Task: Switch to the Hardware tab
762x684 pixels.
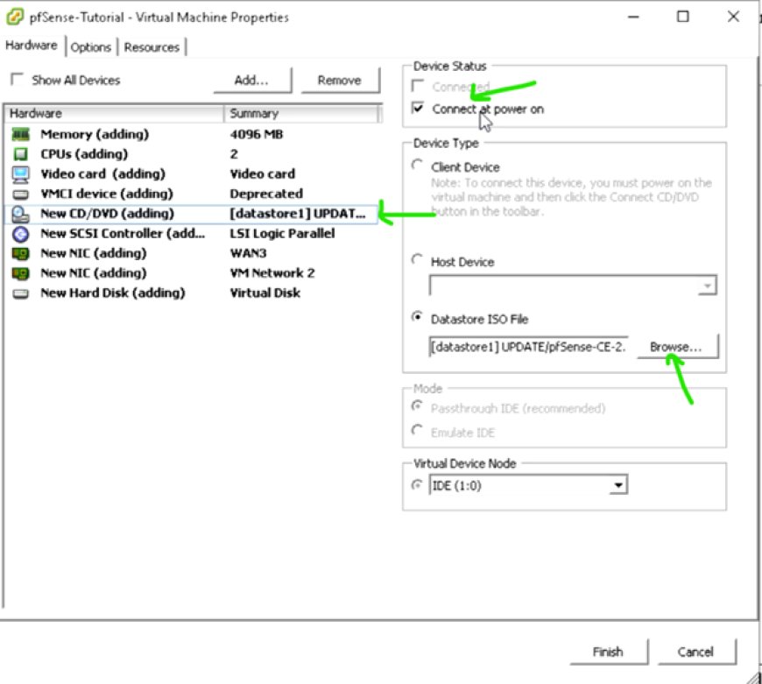Action: (32, 46)
